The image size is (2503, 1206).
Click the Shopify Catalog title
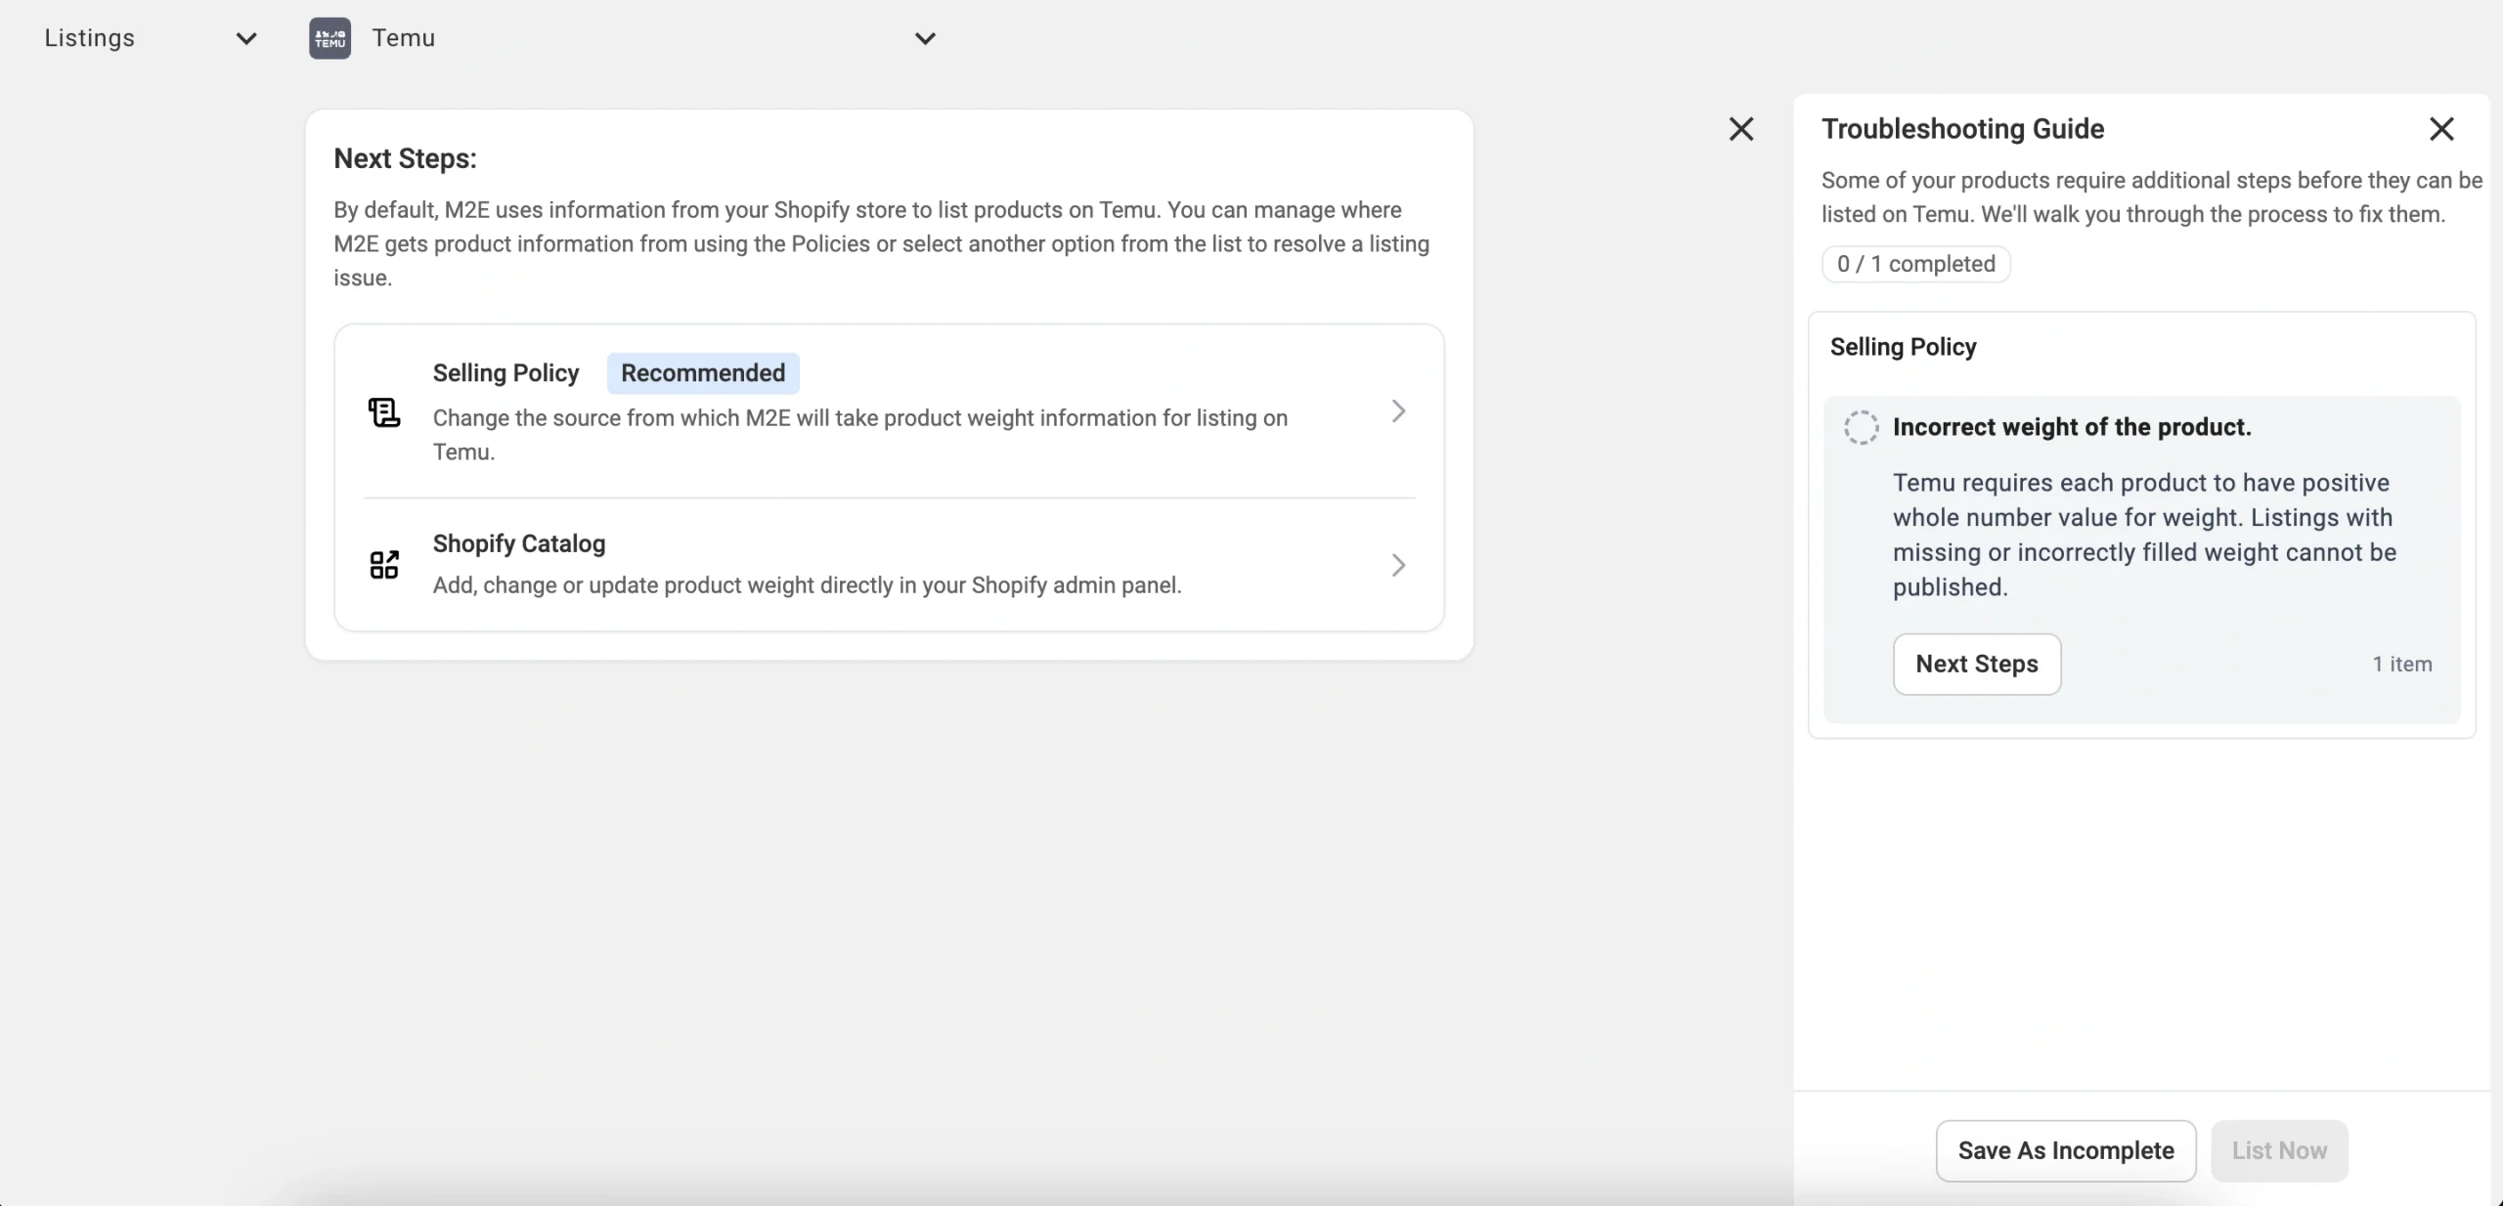coord(518,543)
